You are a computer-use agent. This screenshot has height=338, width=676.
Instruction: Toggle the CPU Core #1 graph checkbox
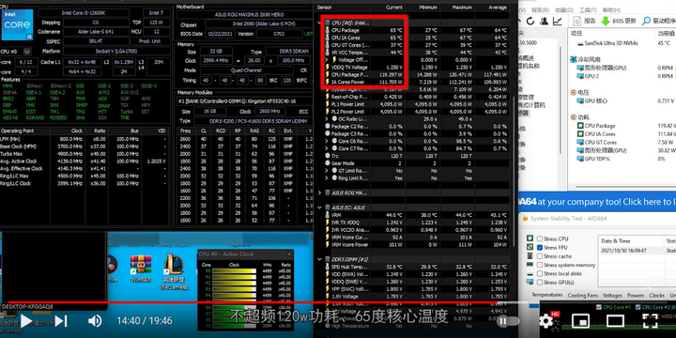[x=599, y=307]
